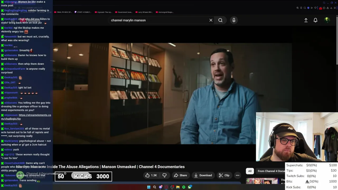Click the Twitch Subs: label
338x190 pixels.
pos(295,176)
